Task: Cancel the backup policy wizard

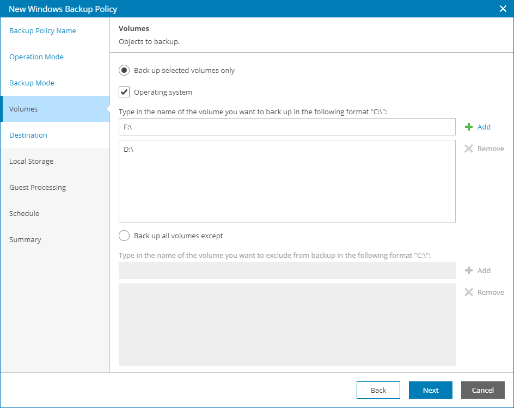Action: tap(482, 390)
